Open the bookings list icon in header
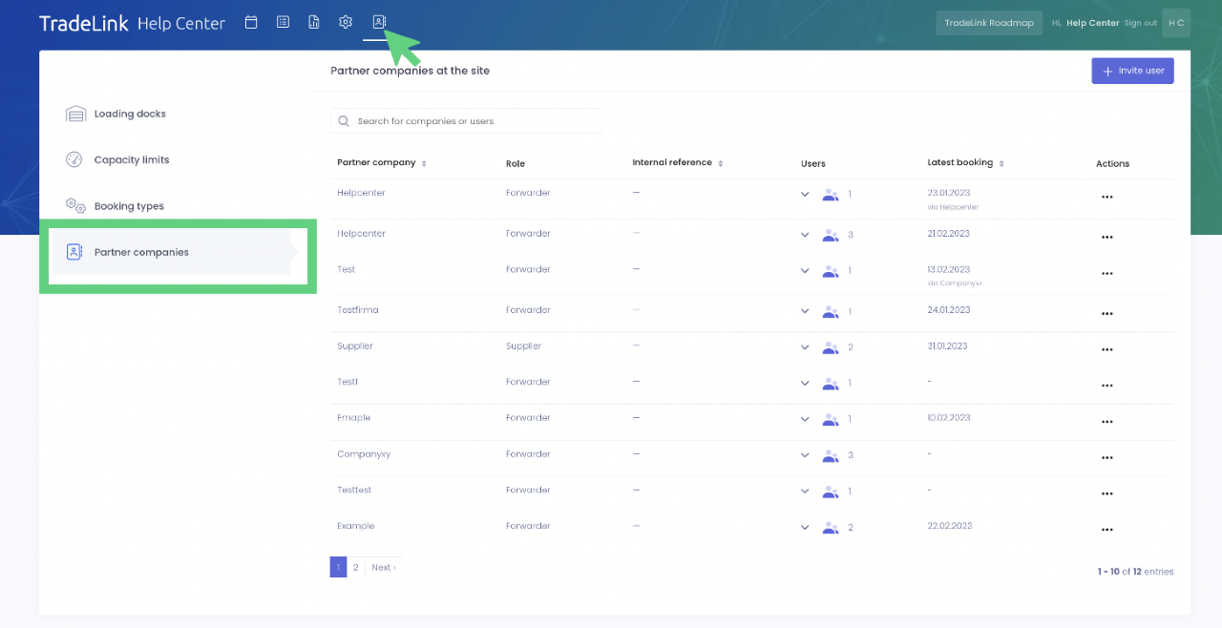Screen dimensions: 1222x628 click(x=283, y=22)
